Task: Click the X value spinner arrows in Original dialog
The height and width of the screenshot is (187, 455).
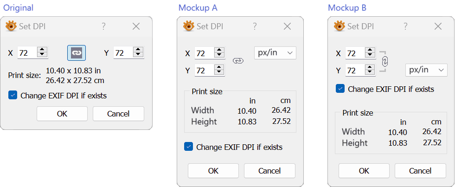Action: [42, 53]
